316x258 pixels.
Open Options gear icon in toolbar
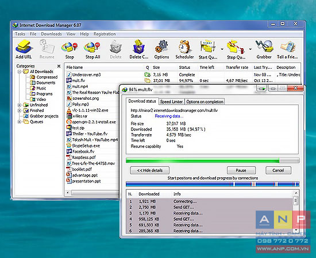161,49
